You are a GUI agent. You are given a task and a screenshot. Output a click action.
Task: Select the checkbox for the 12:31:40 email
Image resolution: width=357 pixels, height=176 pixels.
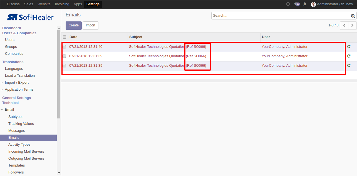[x=64, y=47]
